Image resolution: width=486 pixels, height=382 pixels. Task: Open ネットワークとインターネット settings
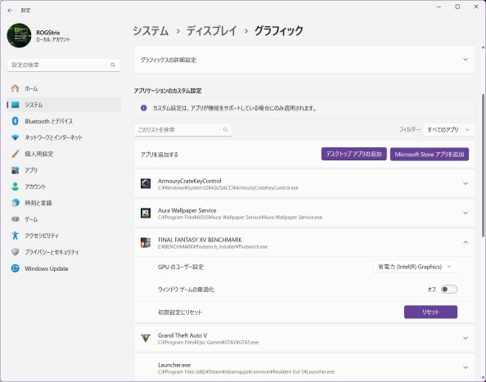[64, 137]
